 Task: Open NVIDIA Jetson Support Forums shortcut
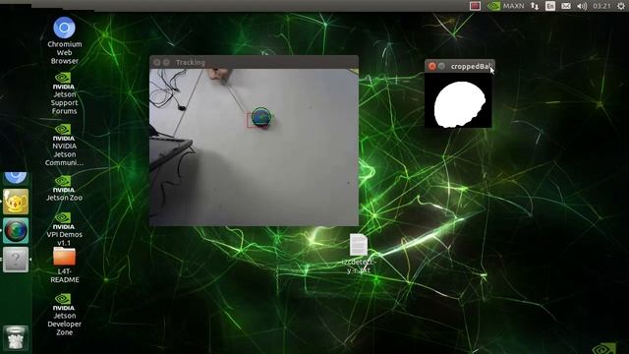(64, 93)
